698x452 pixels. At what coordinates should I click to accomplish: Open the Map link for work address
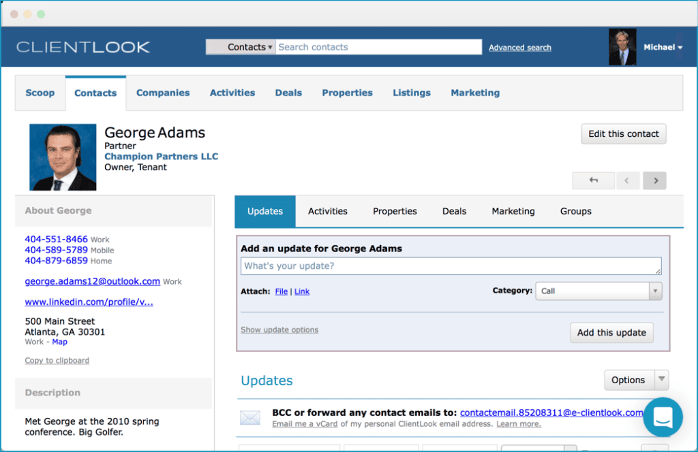pyautogui.click(x=60, y=342)
